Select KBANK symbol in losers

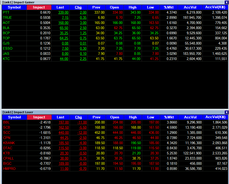9,143
